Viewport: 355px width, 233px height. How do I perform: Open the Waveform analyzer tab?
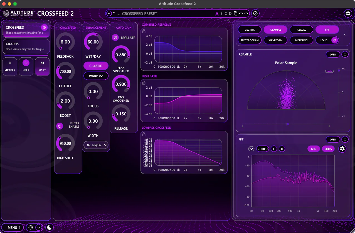point(276,40)
